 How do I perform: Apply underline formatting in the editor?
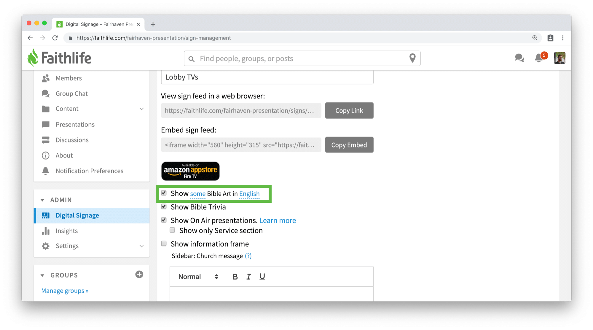tap(262, 277)
